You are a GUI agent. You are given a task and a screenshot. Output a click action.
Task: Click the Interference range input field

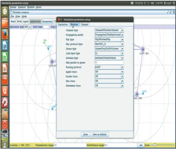120,145
